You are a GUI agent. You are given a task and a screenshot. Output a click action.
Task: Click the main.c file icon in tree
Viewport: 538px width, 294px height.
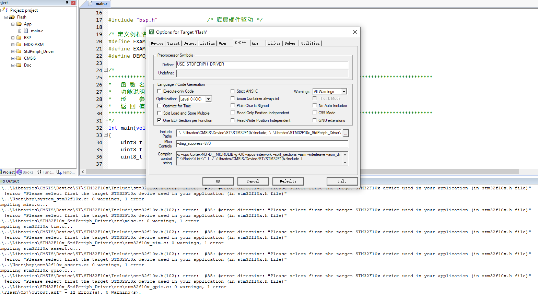click(26, 31)
